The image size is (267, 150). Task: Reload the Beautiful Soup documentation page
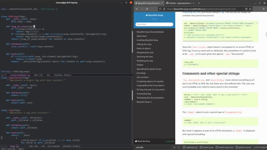[147, 9]
